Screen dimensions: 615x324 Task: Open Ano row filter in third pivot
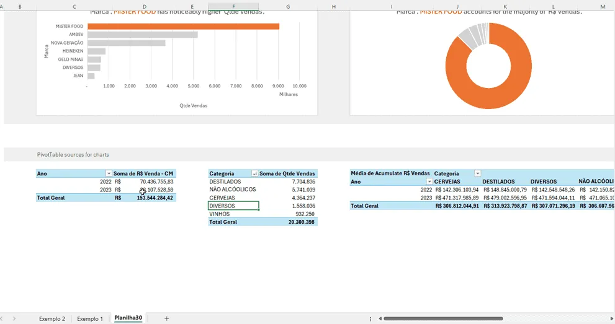click(x=429, y=182)
